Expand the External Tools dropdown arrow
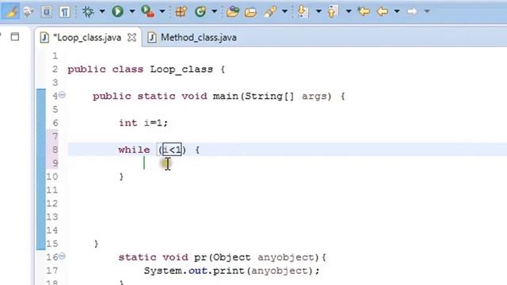Image resolution: width=507 pixels, height=285 pixels. coord(162,12)
